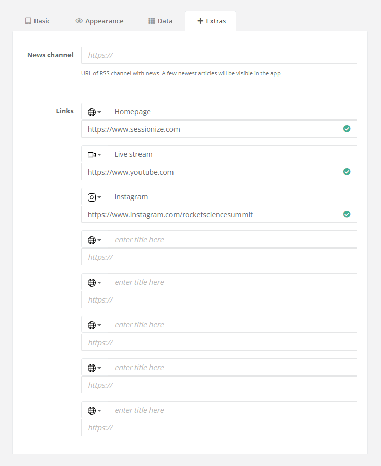
Task: Edit the youtube.com URL field
Action: (209, 172)
